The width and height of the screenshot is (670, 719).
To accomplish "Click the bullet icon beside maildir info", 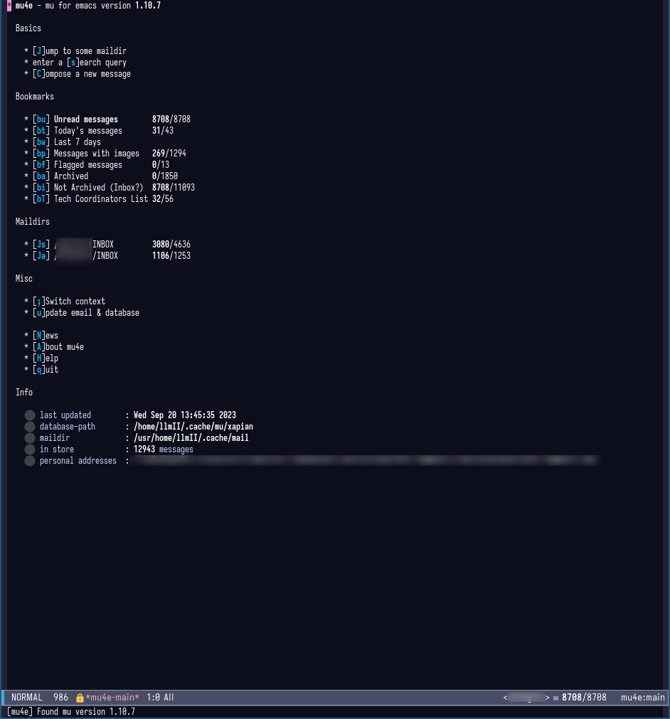I will click(x=29, y=437).
